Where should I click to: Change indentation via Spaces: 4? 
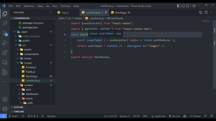tap(125, 116)
